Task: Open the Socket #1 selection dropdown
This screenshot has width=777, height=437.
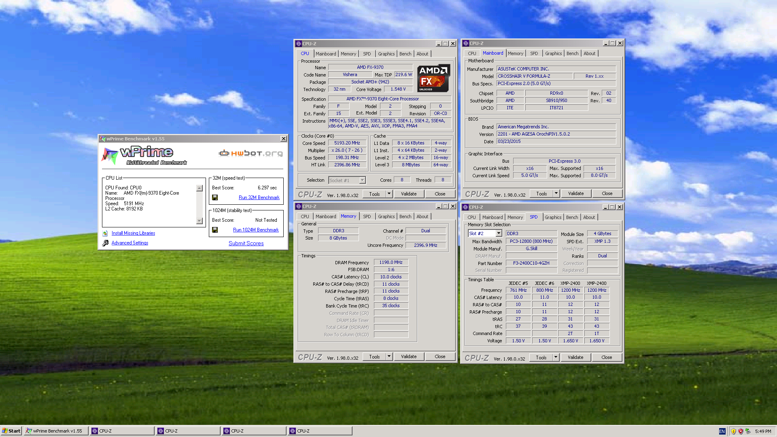Action: (362, 180)
